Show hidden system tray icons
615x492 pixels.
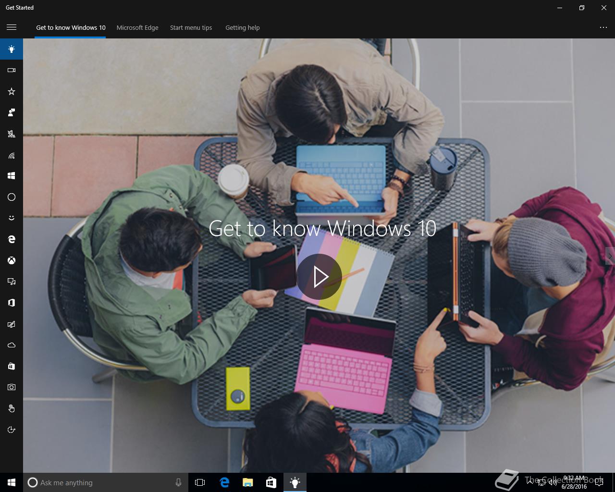tap(530, 482)
